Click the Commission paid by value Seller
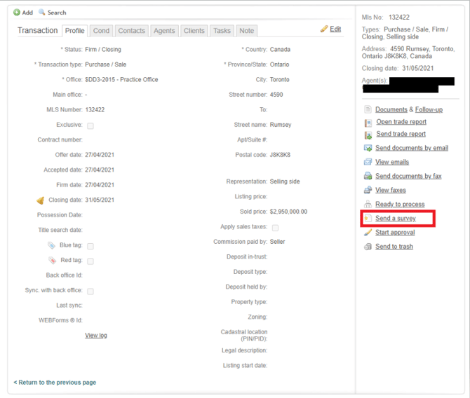The image size is (470, 398). click(277, 242)
